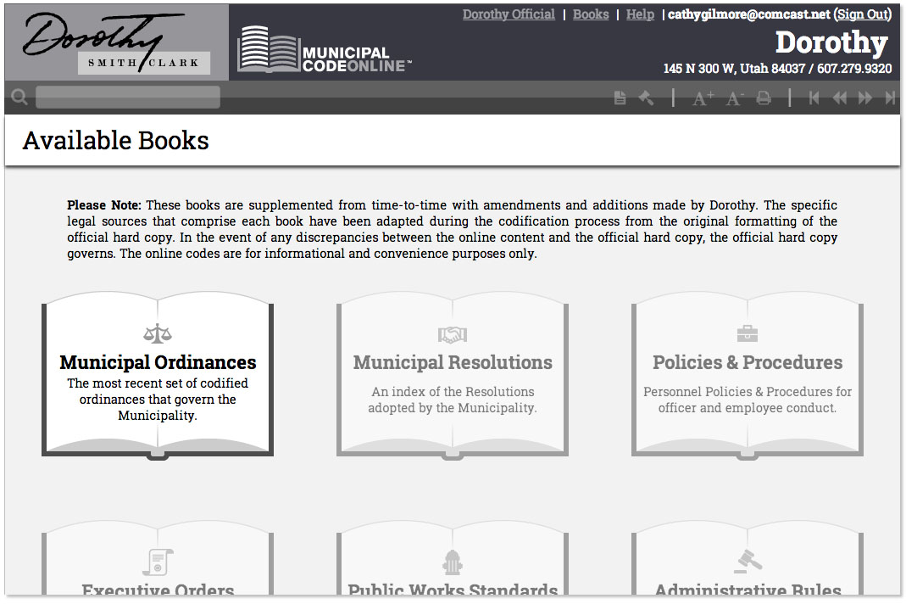Open the Policies & Procedures book title
This screenshot has height=604, width=906.
click(748, 362)
